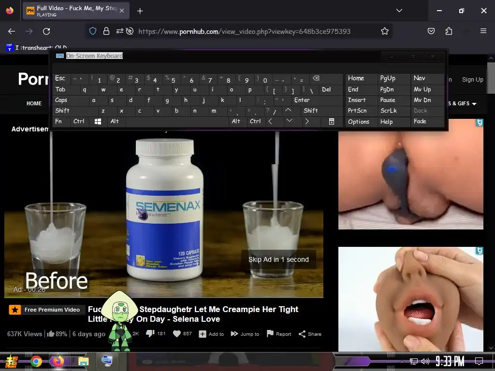Click the space bar on the on-screen keyboard
Screen dimensions: 495x371
tap(177, 121)
